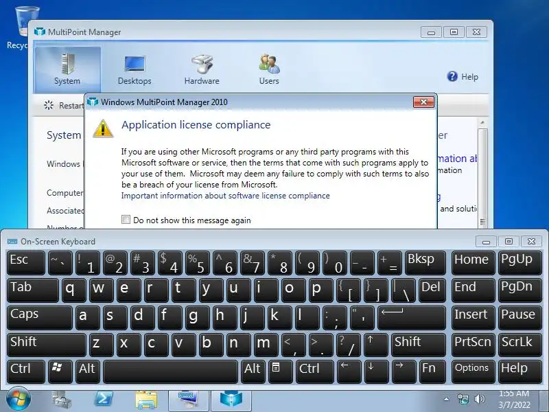This screenshot has width=549, height=412.
Task: Click the right arrow key
Action: [404, 371]
